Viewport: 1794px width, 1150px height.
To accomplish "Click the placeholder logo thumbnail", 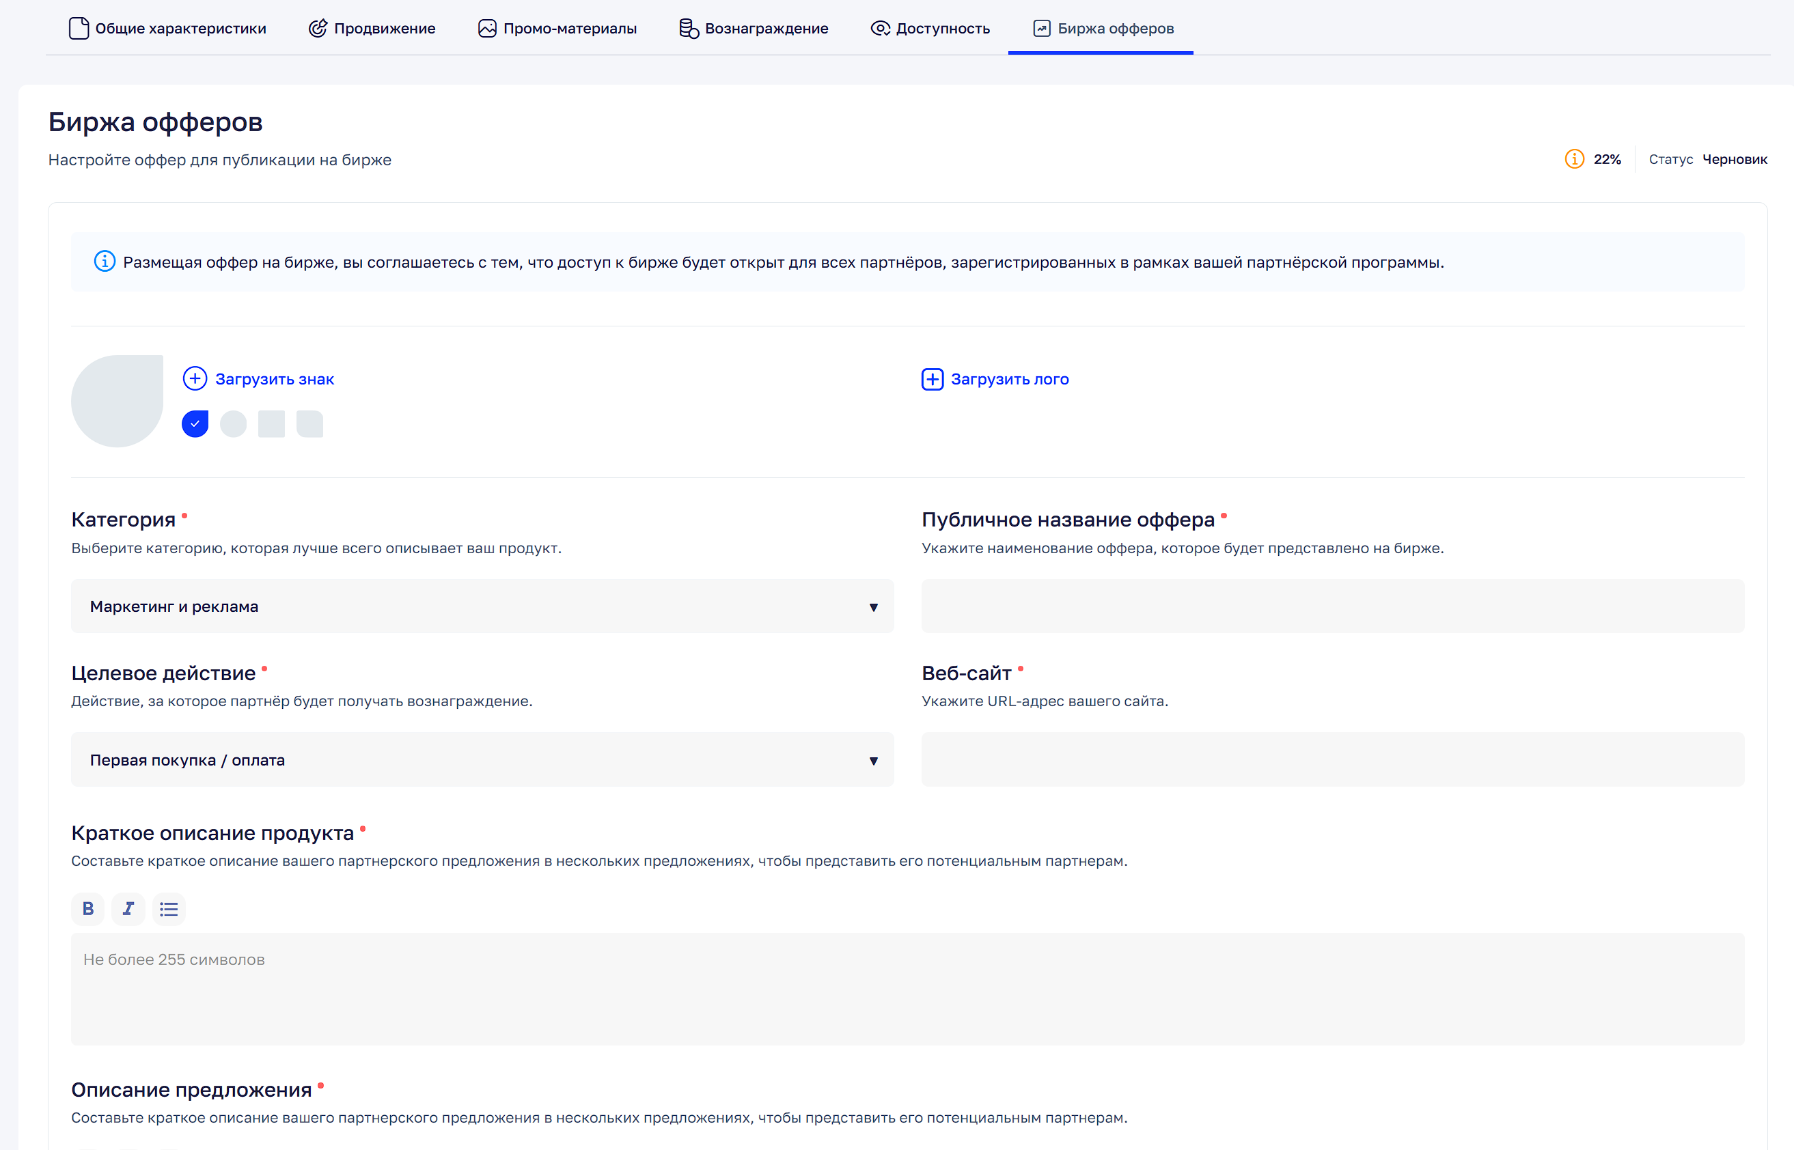I will (x=118, y=401).
